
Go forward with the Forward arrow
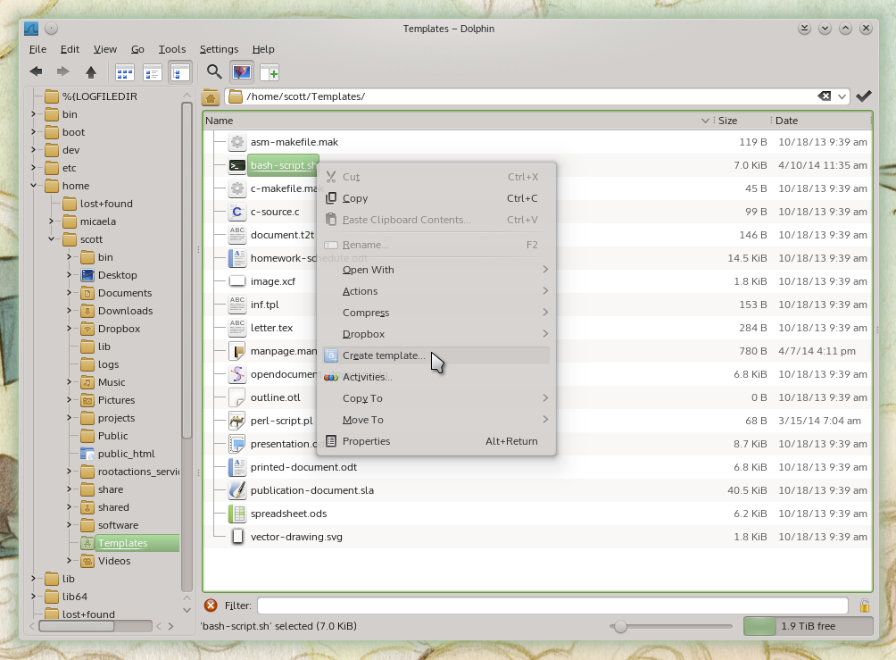62,72
